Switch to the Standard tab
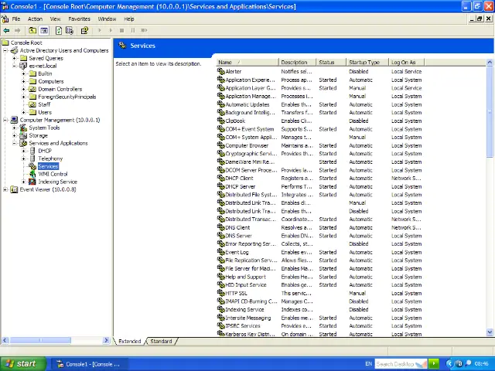The image size is (495, 371). [x=161, y=341]
